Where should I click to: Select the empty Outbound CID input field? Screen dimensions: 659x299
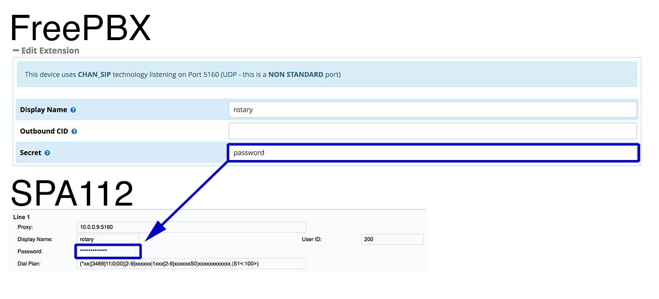(x=433, y=131)
